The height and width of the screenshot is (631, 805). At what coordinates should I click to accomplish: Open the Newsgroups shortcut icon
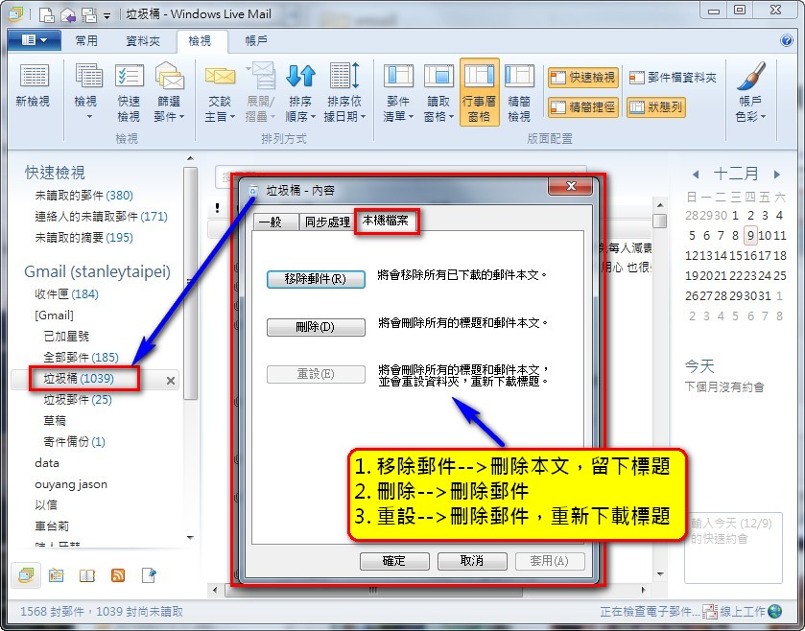point(149,575)
